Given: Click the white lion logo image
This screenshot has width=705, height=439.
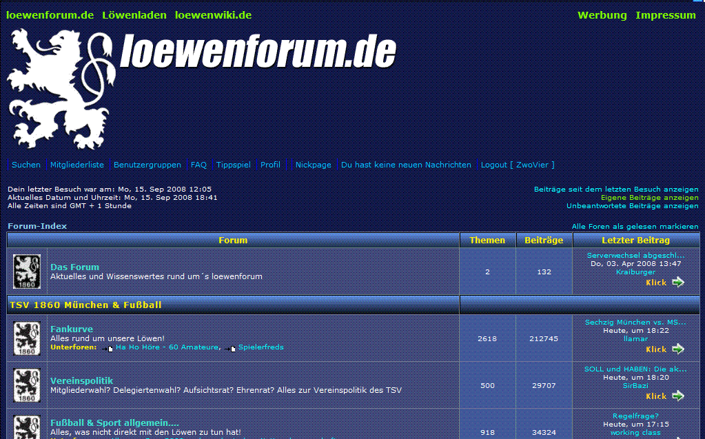Looking at the screenshot, I should (60, 89).
